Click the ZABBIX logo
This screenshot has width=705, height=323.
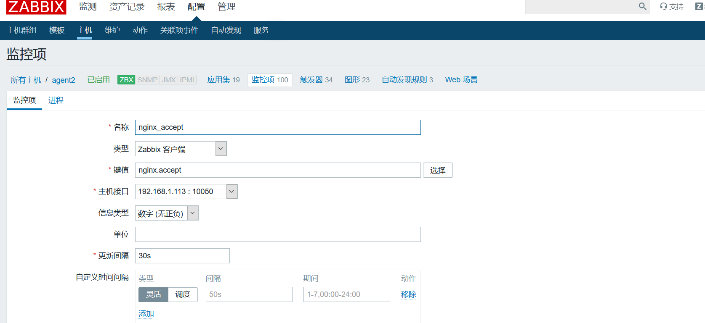36,7
